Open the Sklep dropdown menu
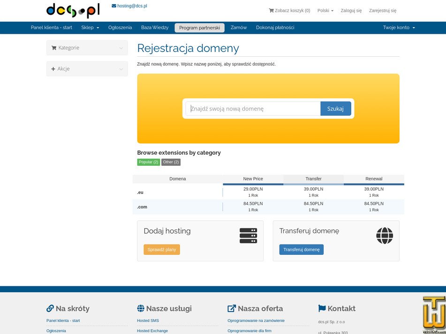Screen dimensions: 446x334 [x=90, y=28]
